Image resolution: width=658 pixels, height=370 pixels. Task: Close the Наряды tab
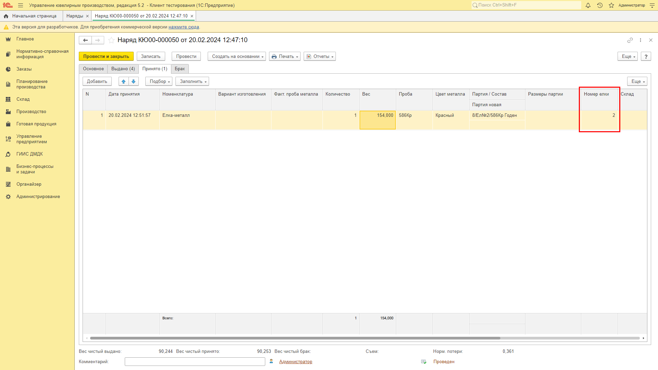[x=87, y=16]
